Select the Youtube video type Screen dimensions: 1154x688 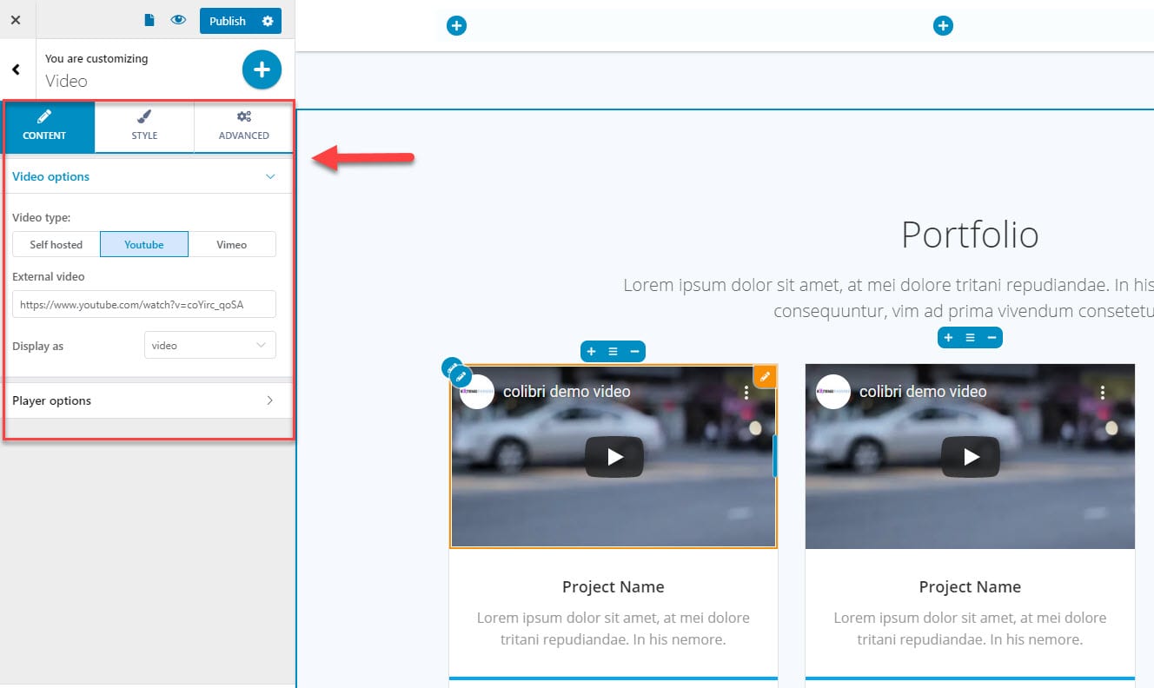pyautogui.click(x=143, y=244)
